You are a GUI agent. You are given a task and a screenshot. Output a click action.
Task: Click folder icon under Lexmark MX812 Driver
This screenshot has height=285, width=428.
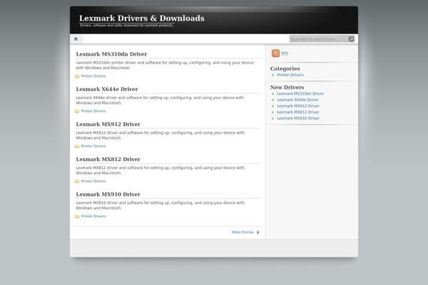click(x=77, y=182)
